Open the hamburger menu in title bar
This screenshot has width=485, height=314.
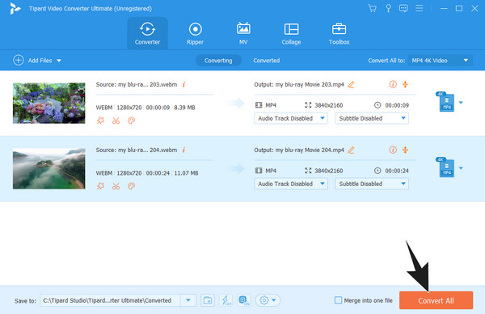(x=419, y=8)
